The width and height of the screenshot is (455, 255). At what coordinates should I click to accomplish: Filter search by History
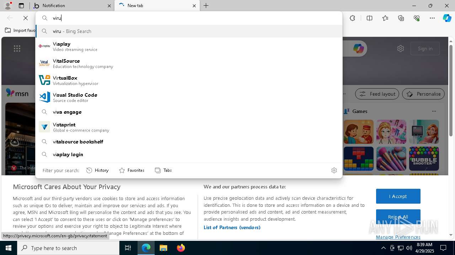coord(97,170)
